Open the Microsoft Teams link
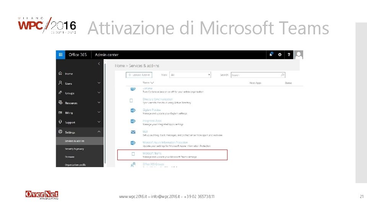 pos(152,153)
